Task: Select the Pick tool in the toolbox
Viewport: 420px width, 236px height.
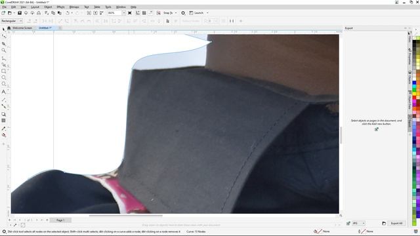Action: pyautogui.click(x=3, y=29)
